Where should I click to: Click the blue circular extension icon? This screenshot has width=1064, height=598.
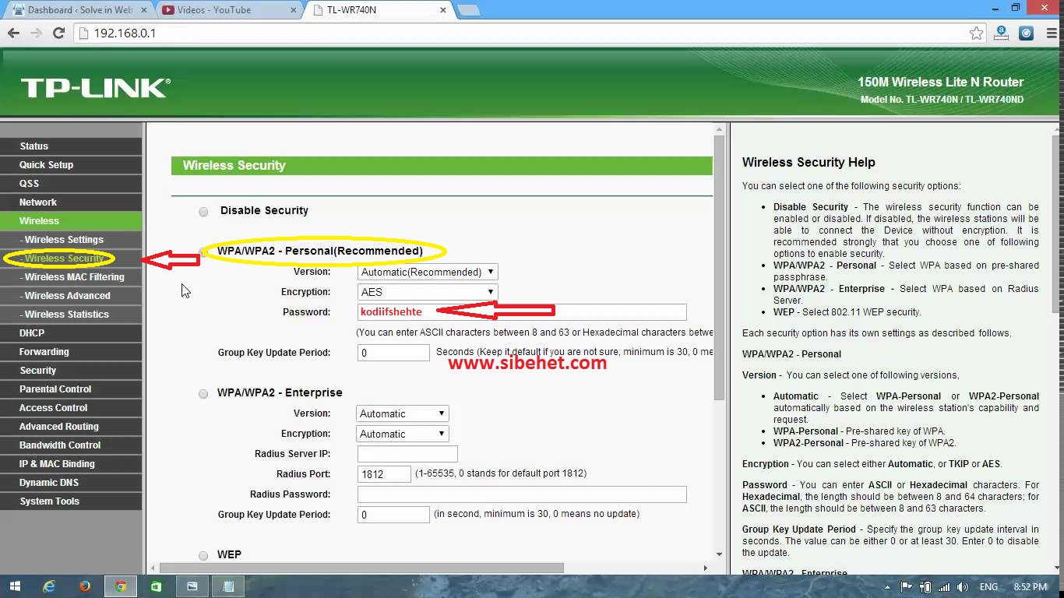click(1026, 33)
